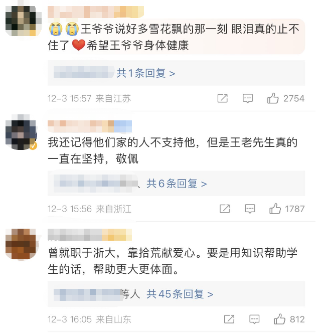Open the verified second commenter's avatar
The width and height of the screenshot is (317, 335).
[x=21, y=132]
